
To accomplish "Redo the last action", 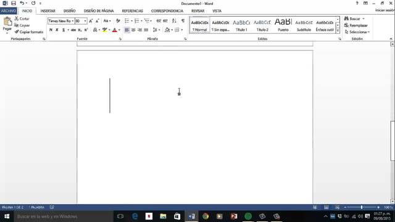I will pos(33,3).
